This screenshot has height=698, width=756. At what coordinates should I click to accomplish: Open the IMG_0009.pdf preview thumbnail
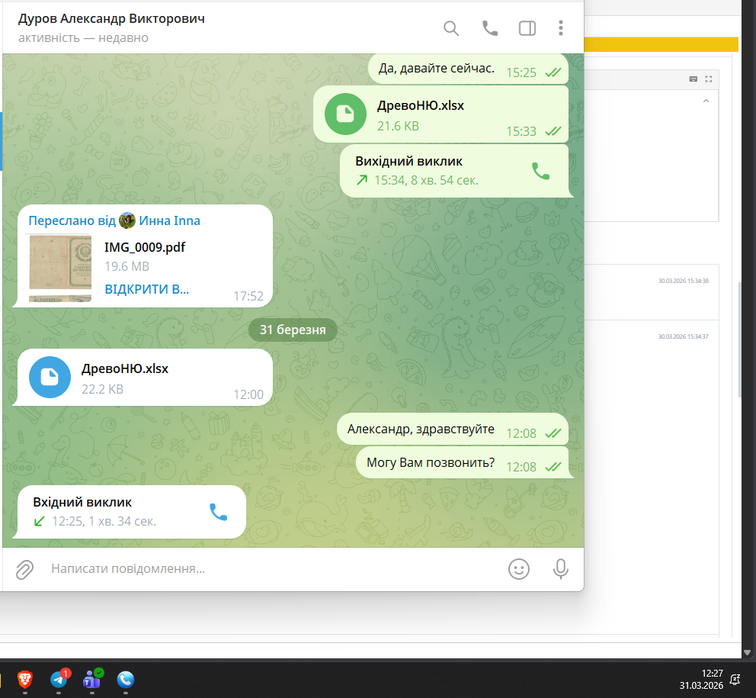tap(60, 268)
